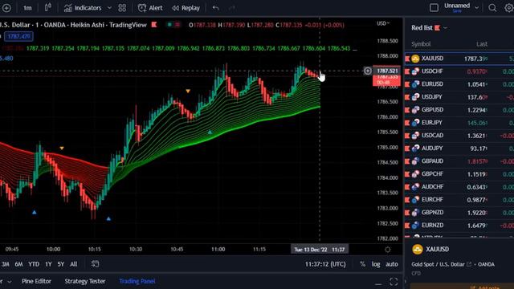Image resolution: width=514 pixels, height=289 pixels.
Task: Set range to 1Y
Action: 48,264
